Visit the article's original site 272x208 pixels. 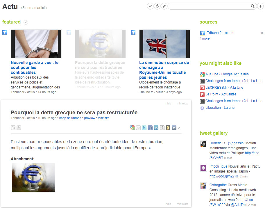[104, 118]
